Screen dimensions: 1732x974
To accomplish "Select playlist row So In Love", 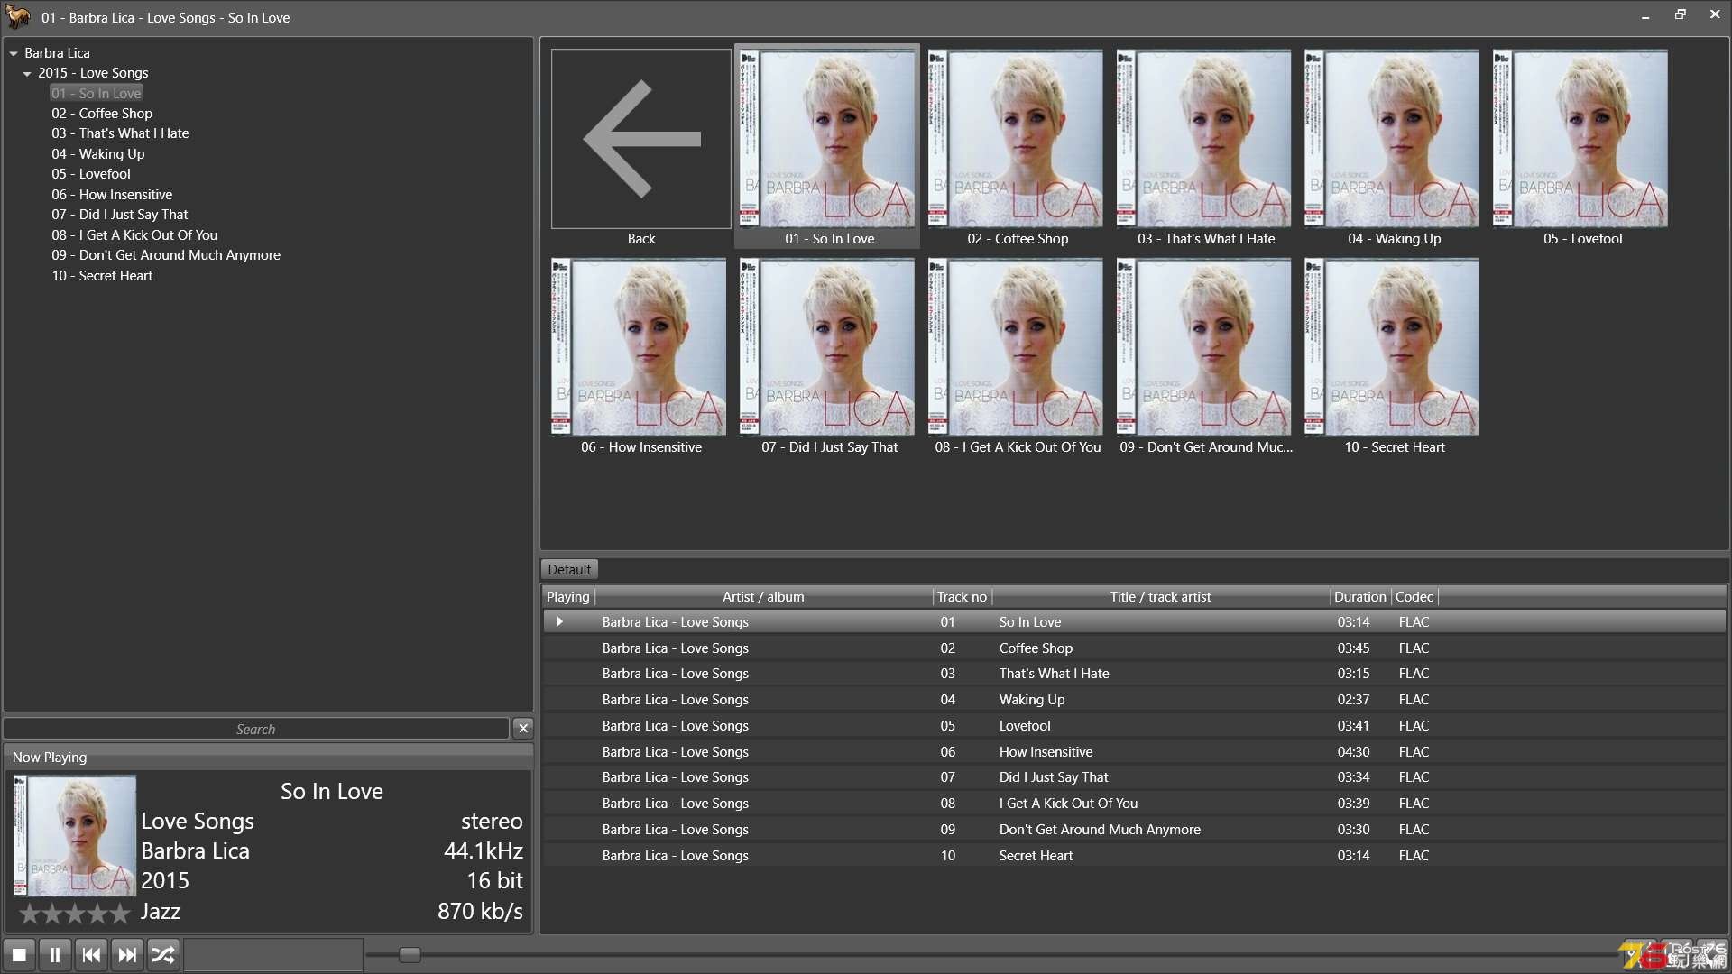I will pos(1134,622).
